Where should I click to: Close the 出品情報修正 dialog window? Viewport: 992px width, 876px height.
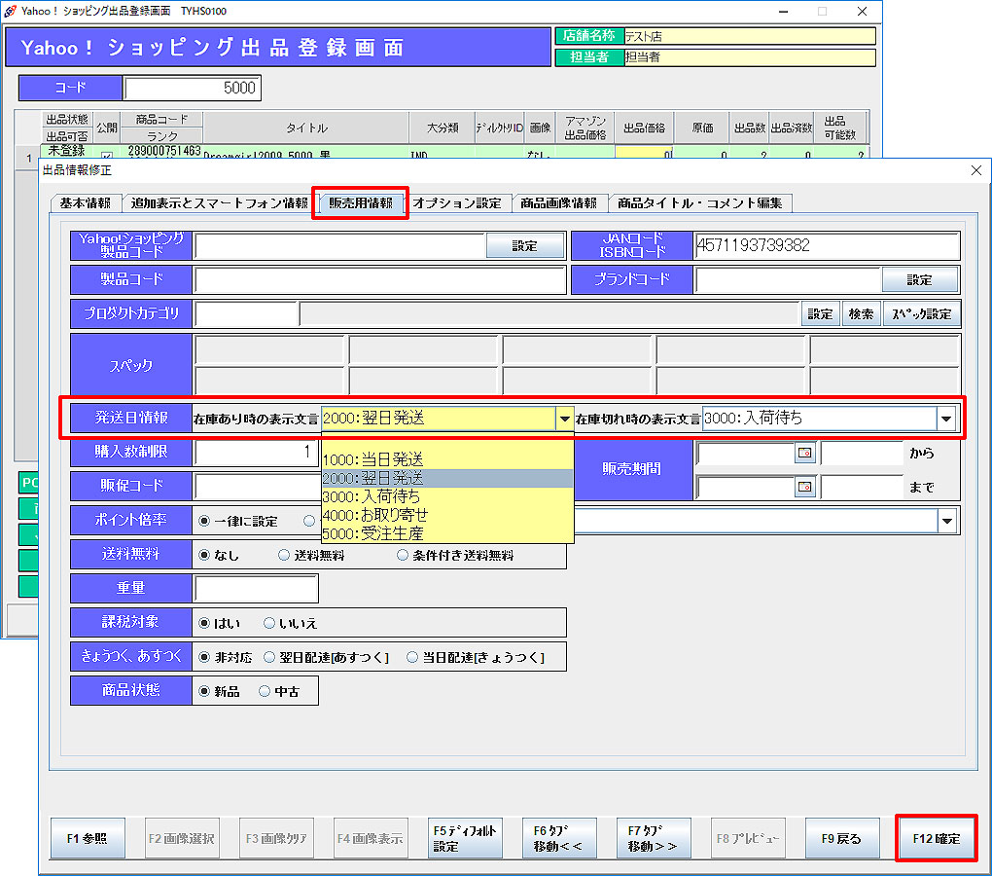click(976, 170)
